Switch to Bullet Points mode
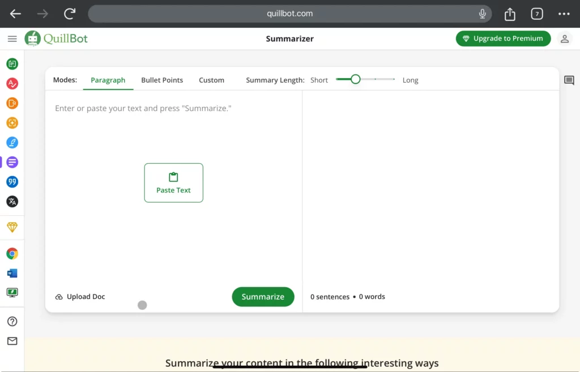 pos(162,80)
